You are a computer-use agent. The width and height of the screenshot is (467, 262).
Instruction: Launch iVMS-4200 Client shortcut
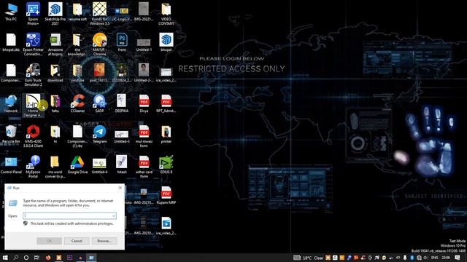pyautogui.click(x=33, y=136)
